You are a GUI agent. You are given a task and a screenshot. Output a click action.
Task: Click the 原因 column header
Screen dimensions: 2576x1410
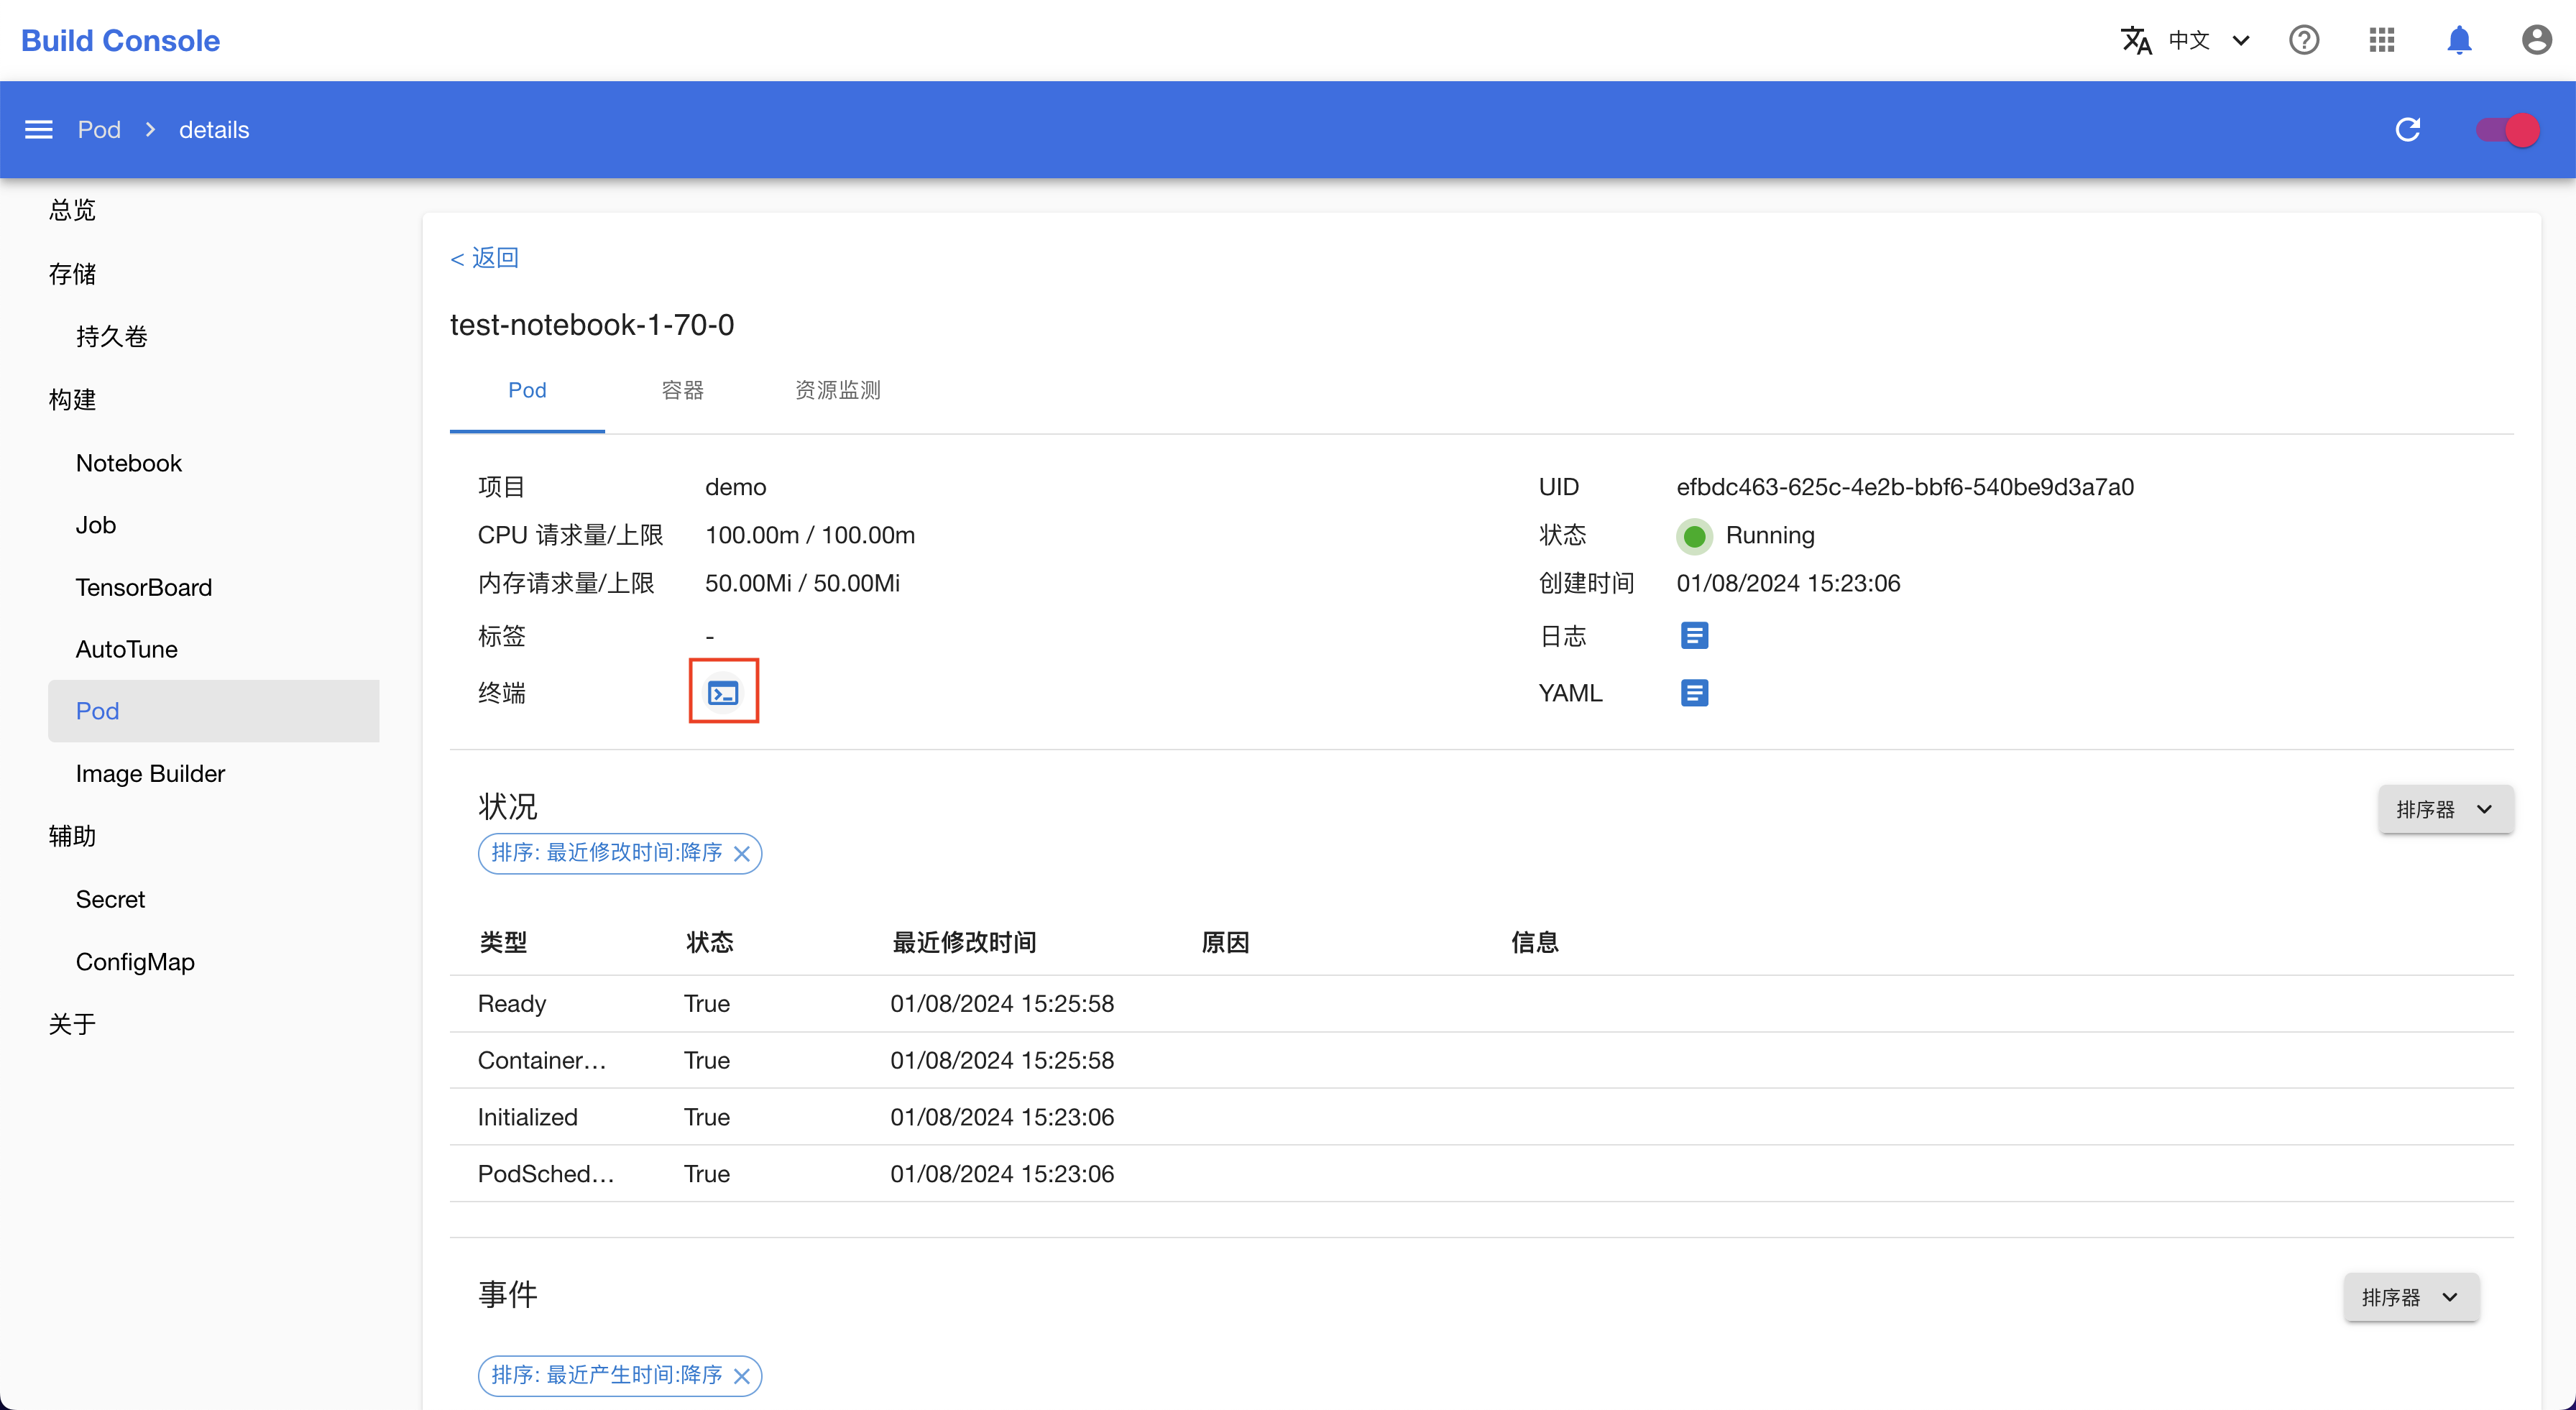click(1225, 942)
